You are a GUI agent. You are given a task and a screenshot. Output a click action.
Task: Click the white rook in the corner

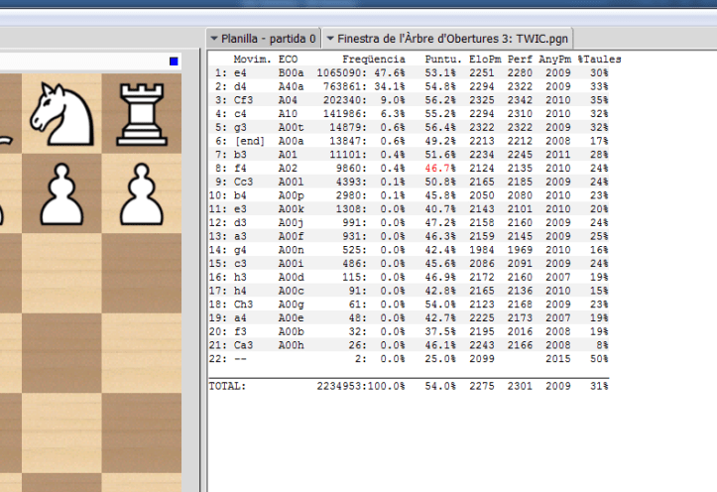pos(142,112)
